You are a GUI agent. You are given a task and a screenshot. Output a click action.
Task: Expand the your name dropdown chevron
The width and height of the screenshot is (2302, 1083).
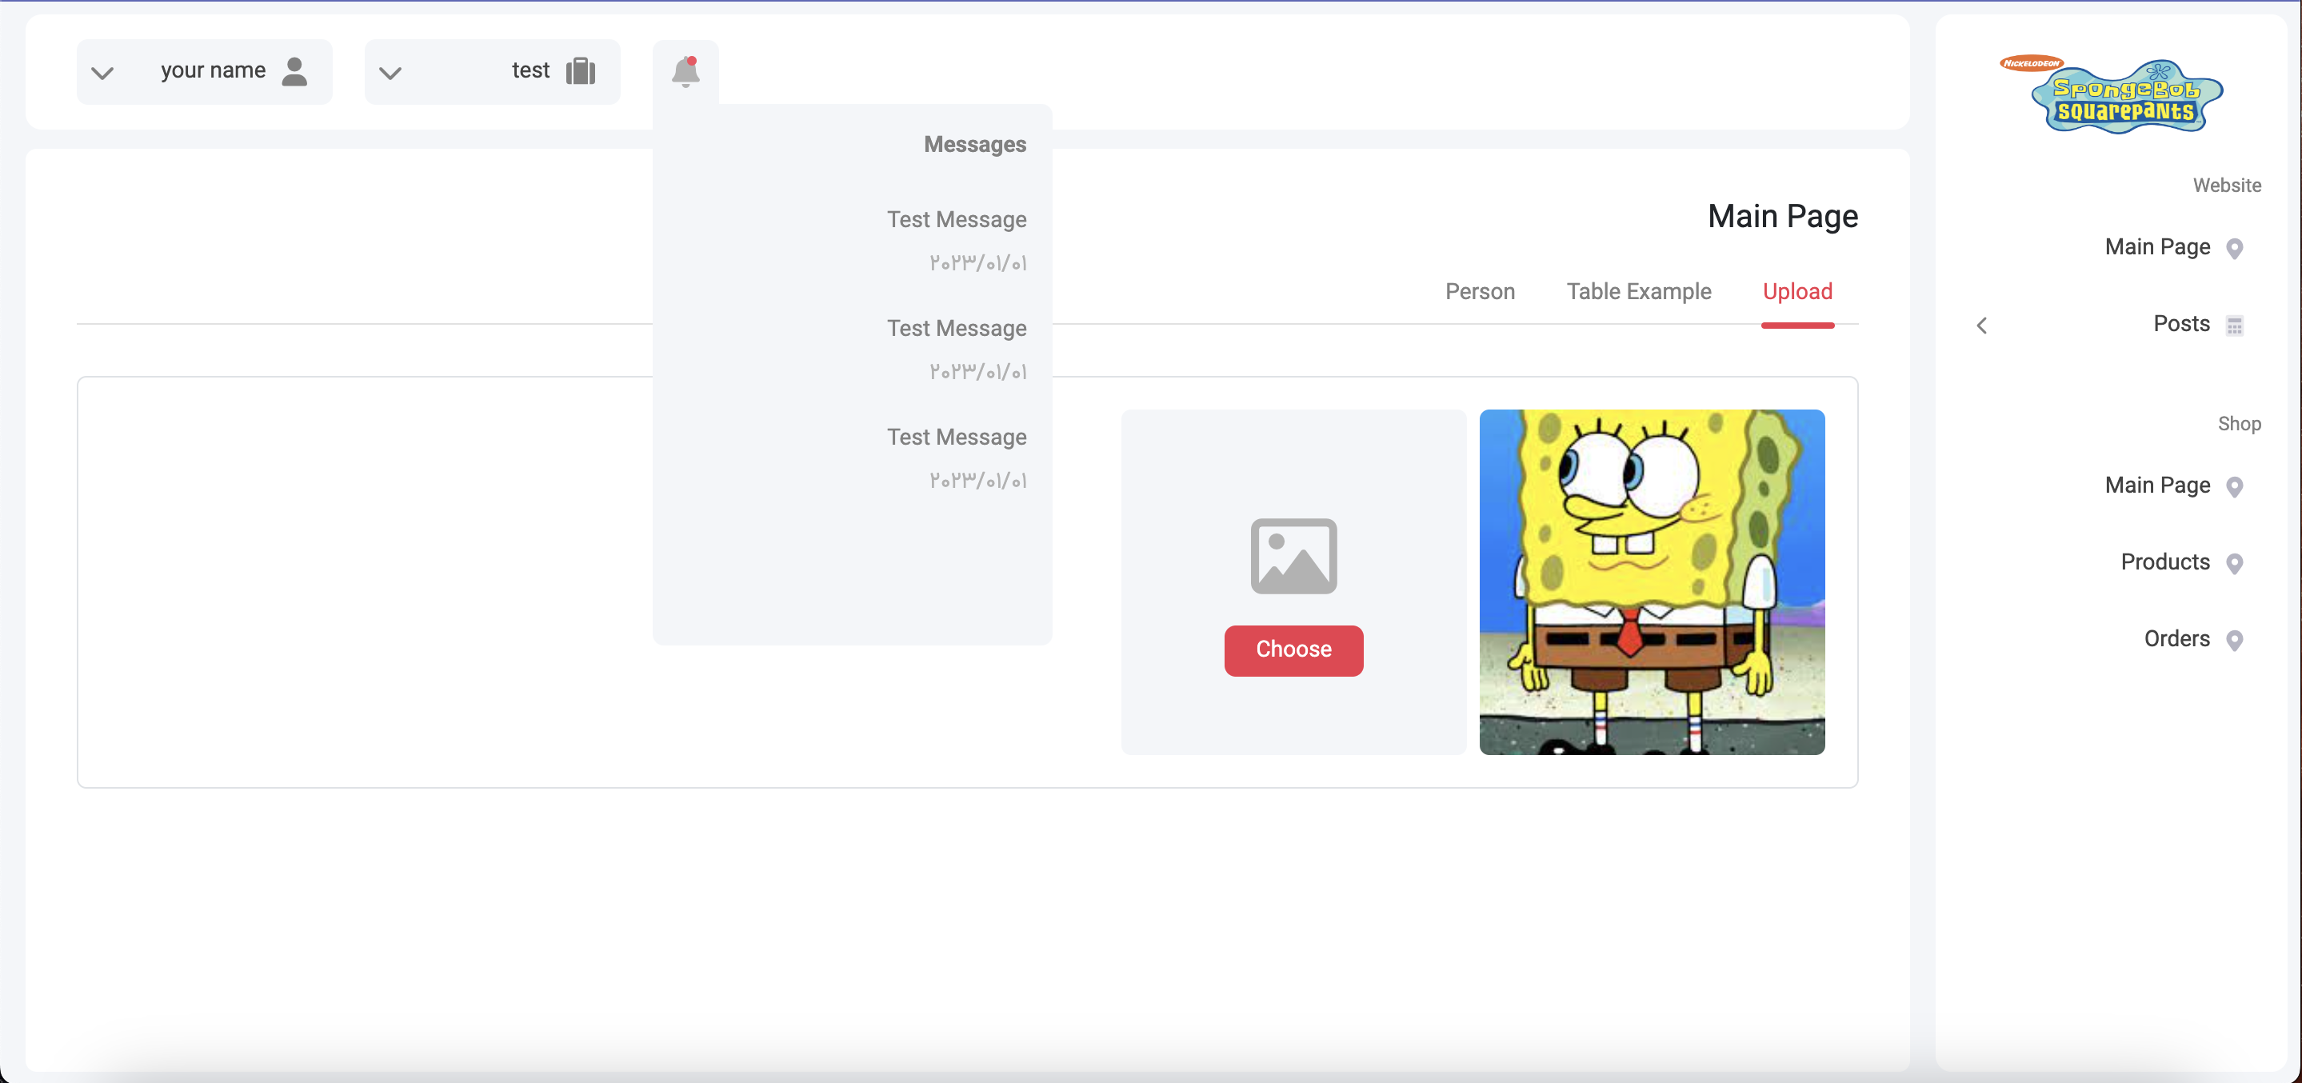click(102, 72)
